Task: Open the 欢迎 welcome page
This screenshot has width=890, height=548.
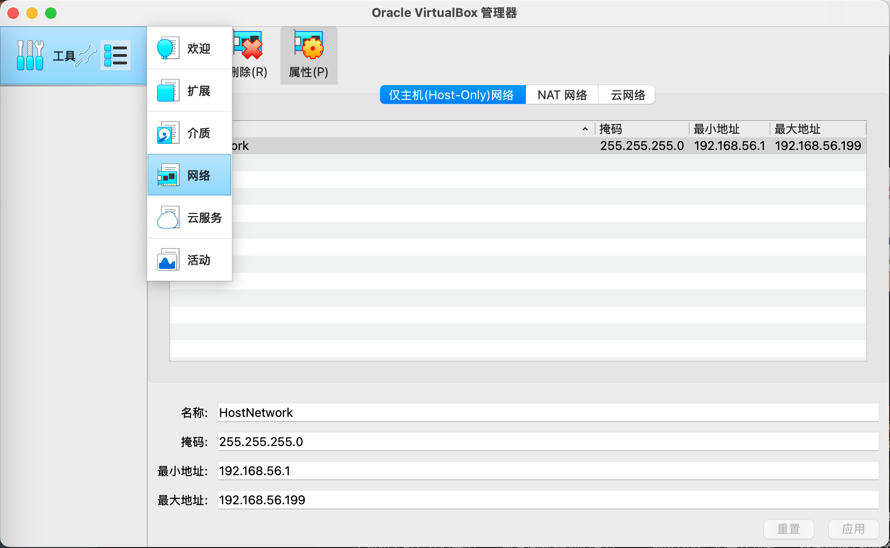Action: [x=190, y=48]
